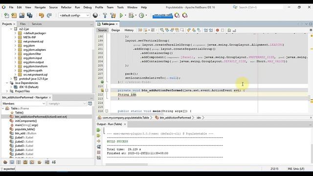Screen dimensions: 313x176
Task: Close the Table.java editor tab
Action: (x=117, y=24)
